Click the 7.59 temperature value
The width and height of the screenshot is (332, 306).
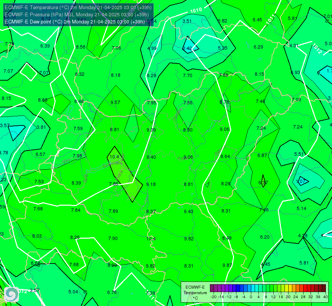click(78, 129)
